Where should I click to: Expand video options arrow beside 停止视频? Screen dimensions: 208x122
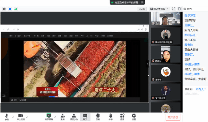pos(27,117)
